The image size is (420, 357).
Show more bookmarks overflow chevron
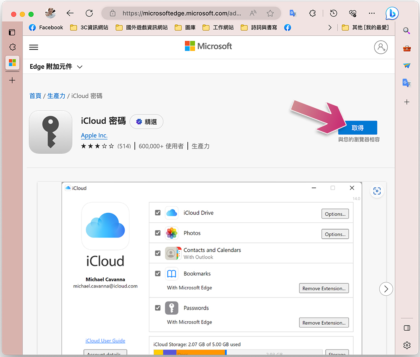click(330, 28)
